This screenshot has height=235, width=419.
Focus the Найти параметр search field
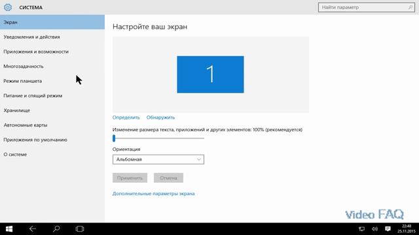coord(367,7)
